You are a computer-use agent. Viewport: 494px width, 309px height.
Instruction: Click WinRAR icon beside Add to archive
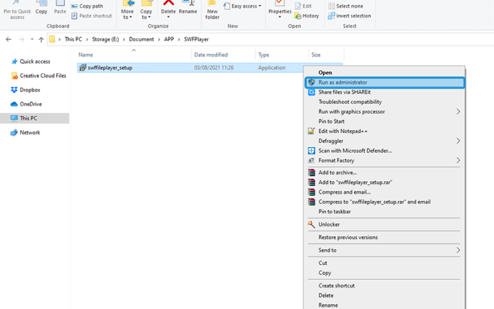[x=312, y=172]
